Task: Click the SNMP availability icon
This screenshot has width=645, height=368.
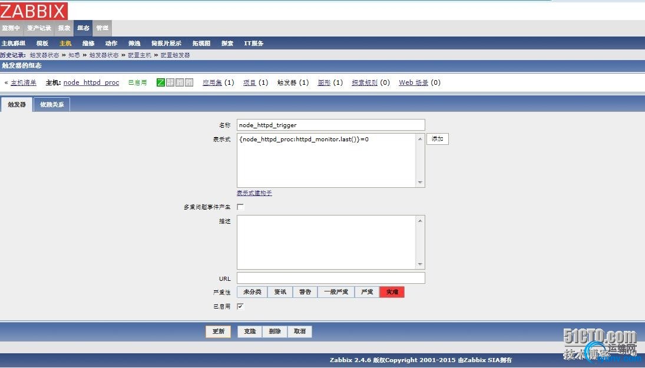Action: click(x=170, y=82)
